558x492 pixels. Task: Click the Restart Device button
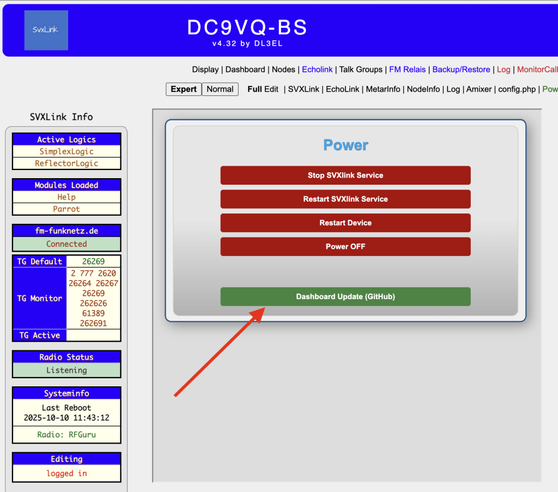point(345,223)
